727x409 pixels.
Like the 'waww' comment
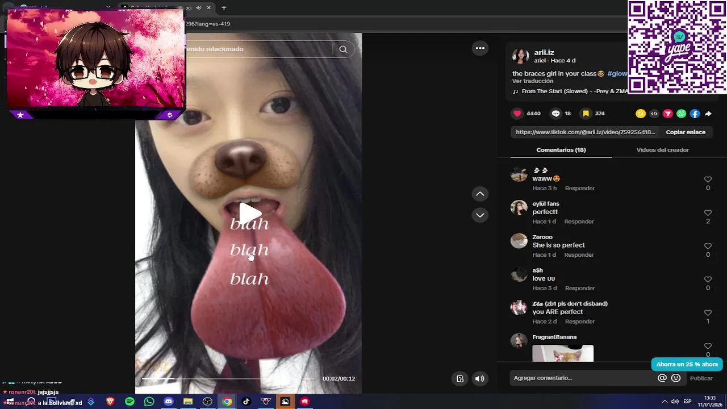708,180
